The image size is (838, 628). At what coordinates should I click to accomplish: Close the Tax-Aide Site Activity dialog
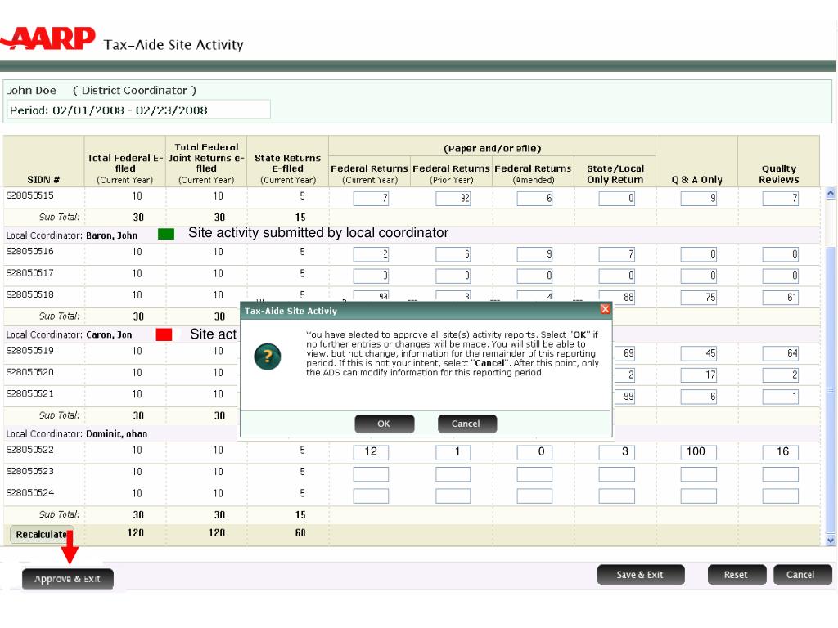click(x=605, y=309)
